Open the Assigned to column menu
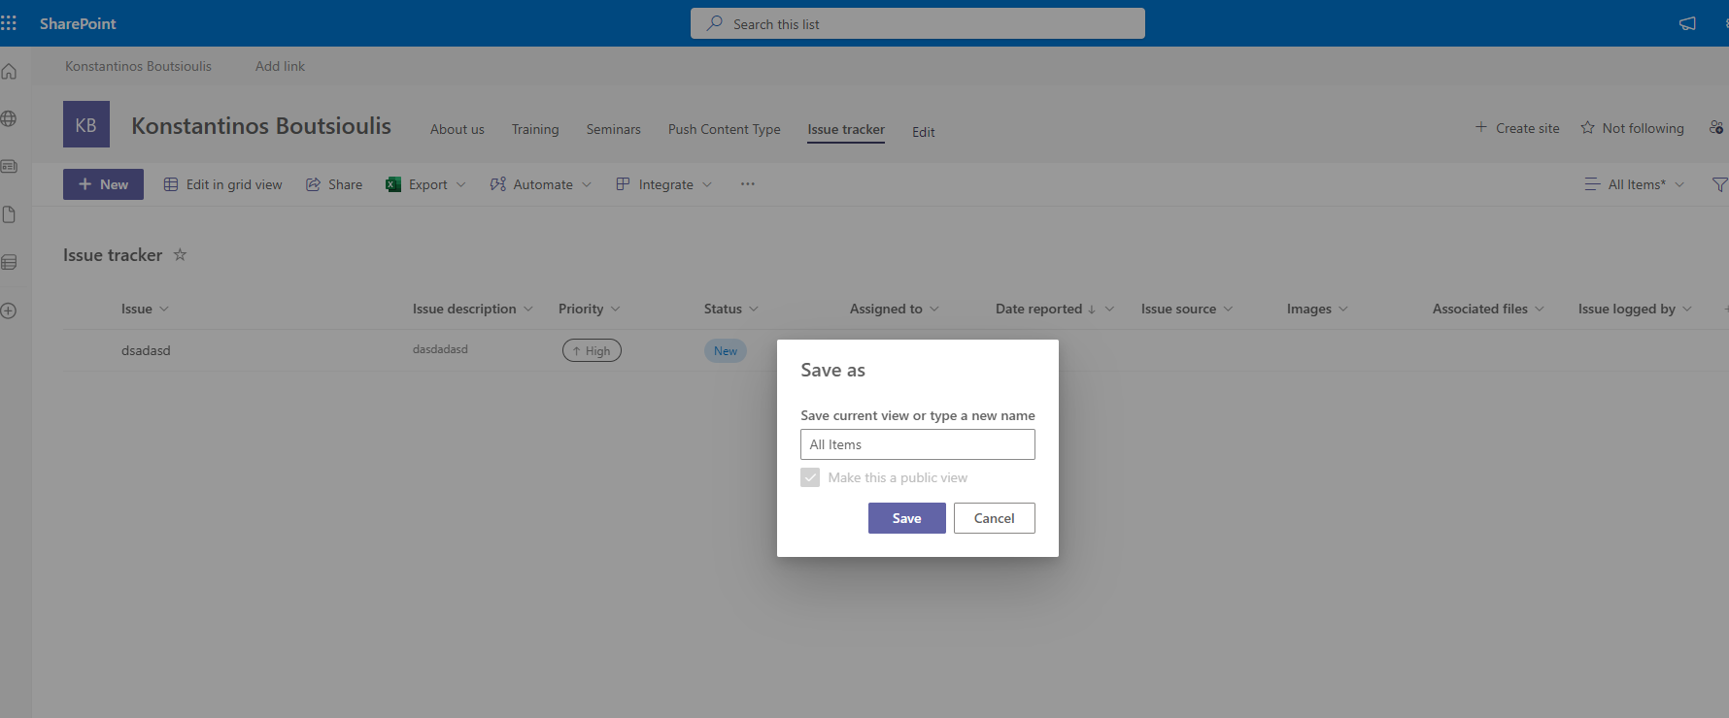 tap(895, 309)
